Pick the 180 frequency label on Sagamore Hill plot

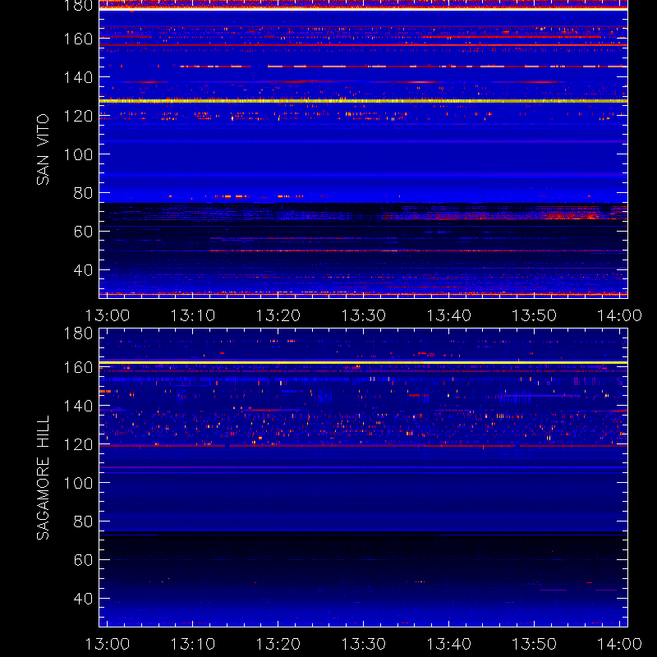point(78,333)
